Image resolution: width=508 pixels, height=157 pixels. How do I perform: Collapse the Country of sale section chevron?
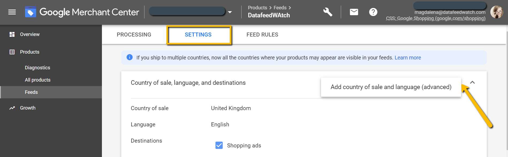[472, 82]
